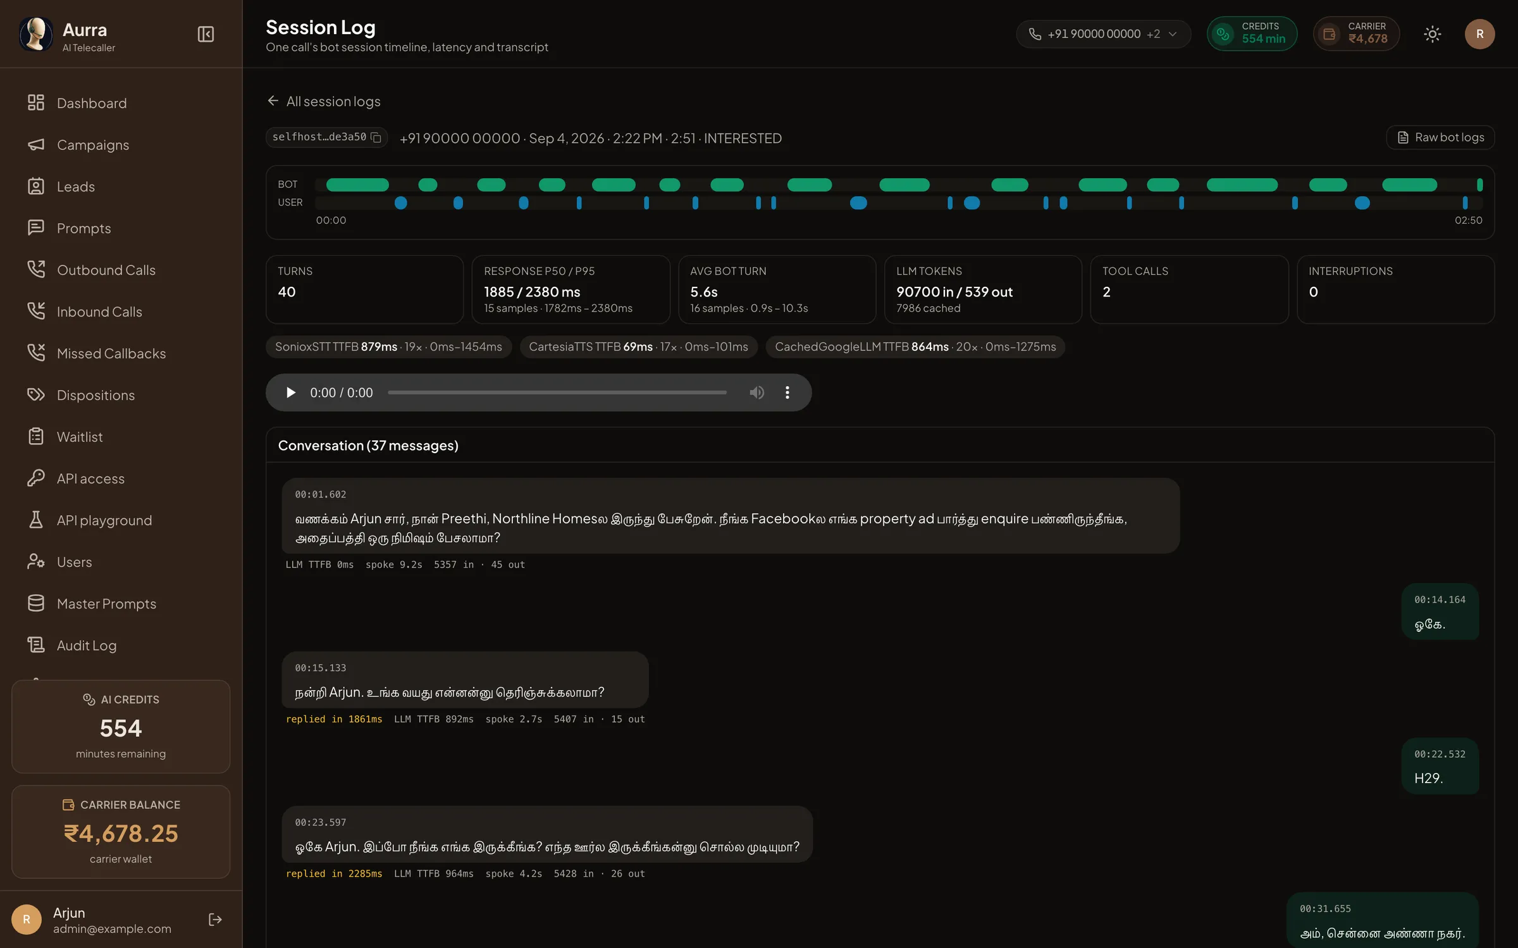Click the CREDITS 554 min badge
Screen dimensions: 1518x948
(1252, 33)
